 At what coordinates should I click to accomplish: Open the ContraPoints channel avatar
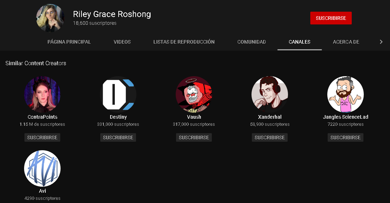(x=42, y=94)
